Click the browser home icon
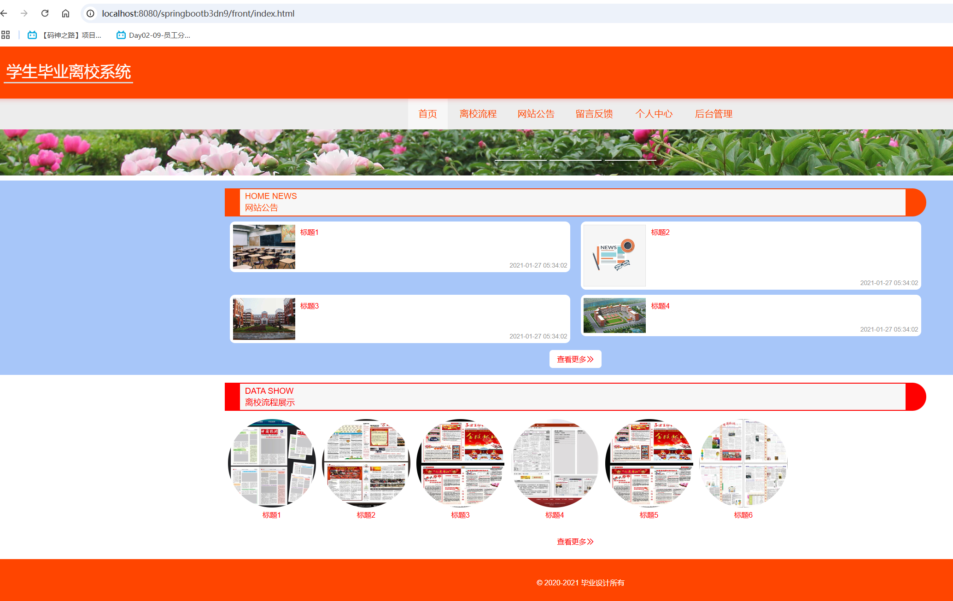The width and height of the screenshot is (953, 601). (65, 13)
